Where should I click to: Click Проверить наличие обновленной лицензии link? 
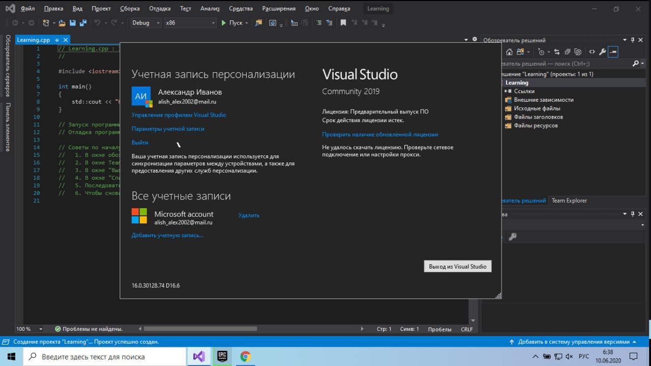[380, 134]
